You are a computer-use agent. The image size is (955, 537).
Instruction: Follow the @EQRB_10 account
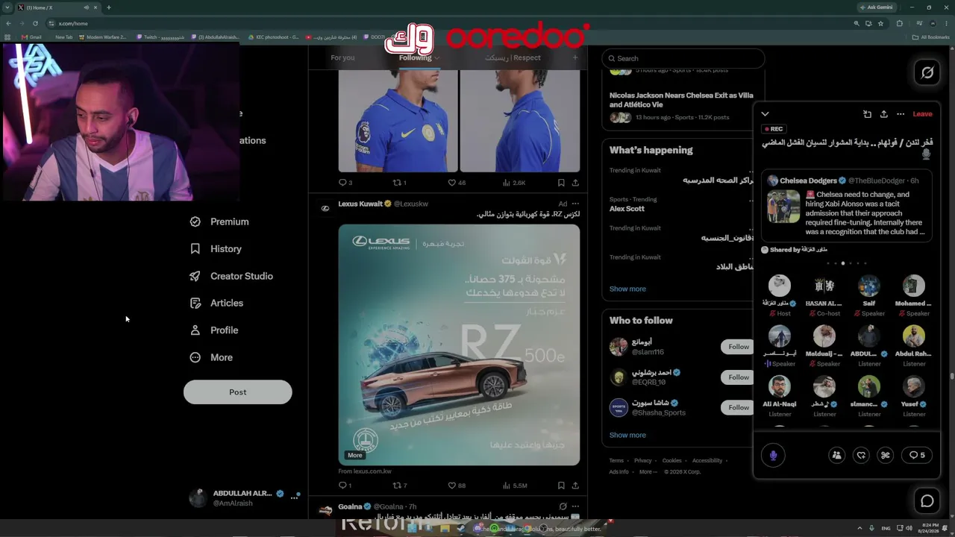tap(739, 377)
